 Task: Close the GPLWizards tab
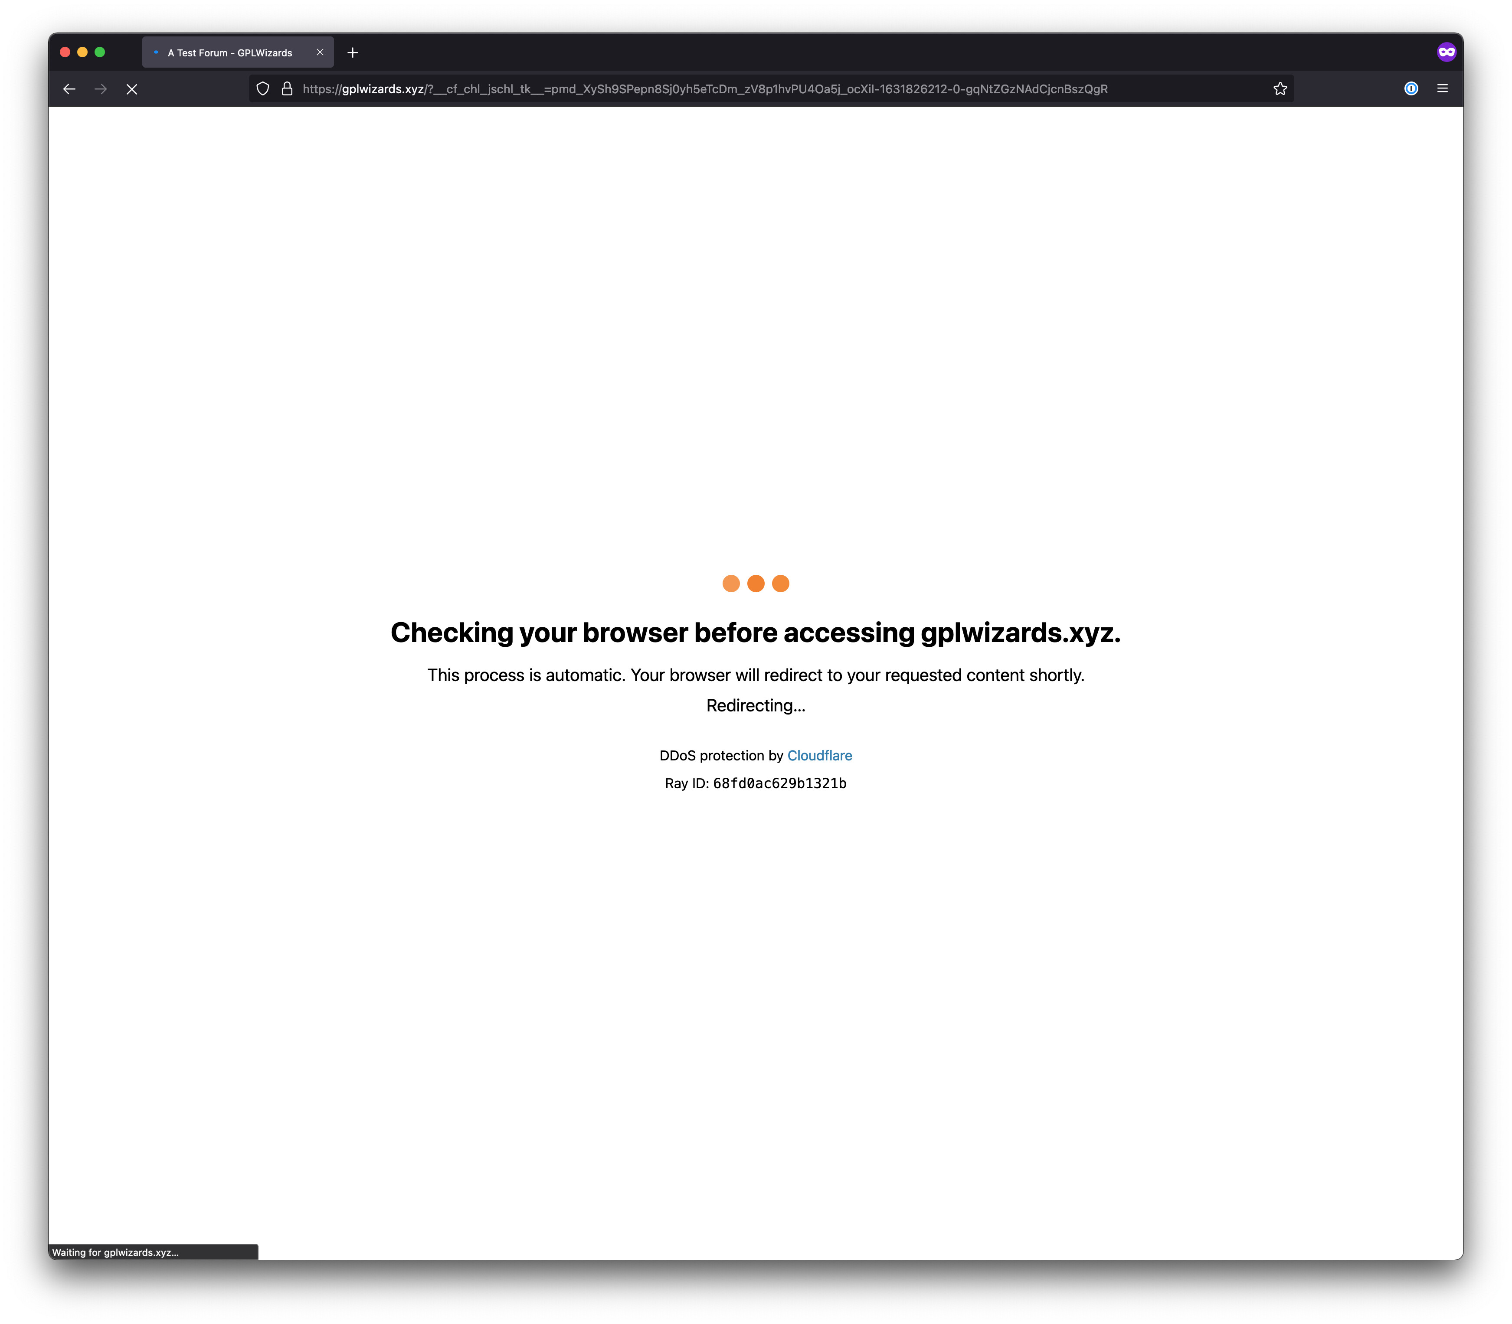(320, 52)
